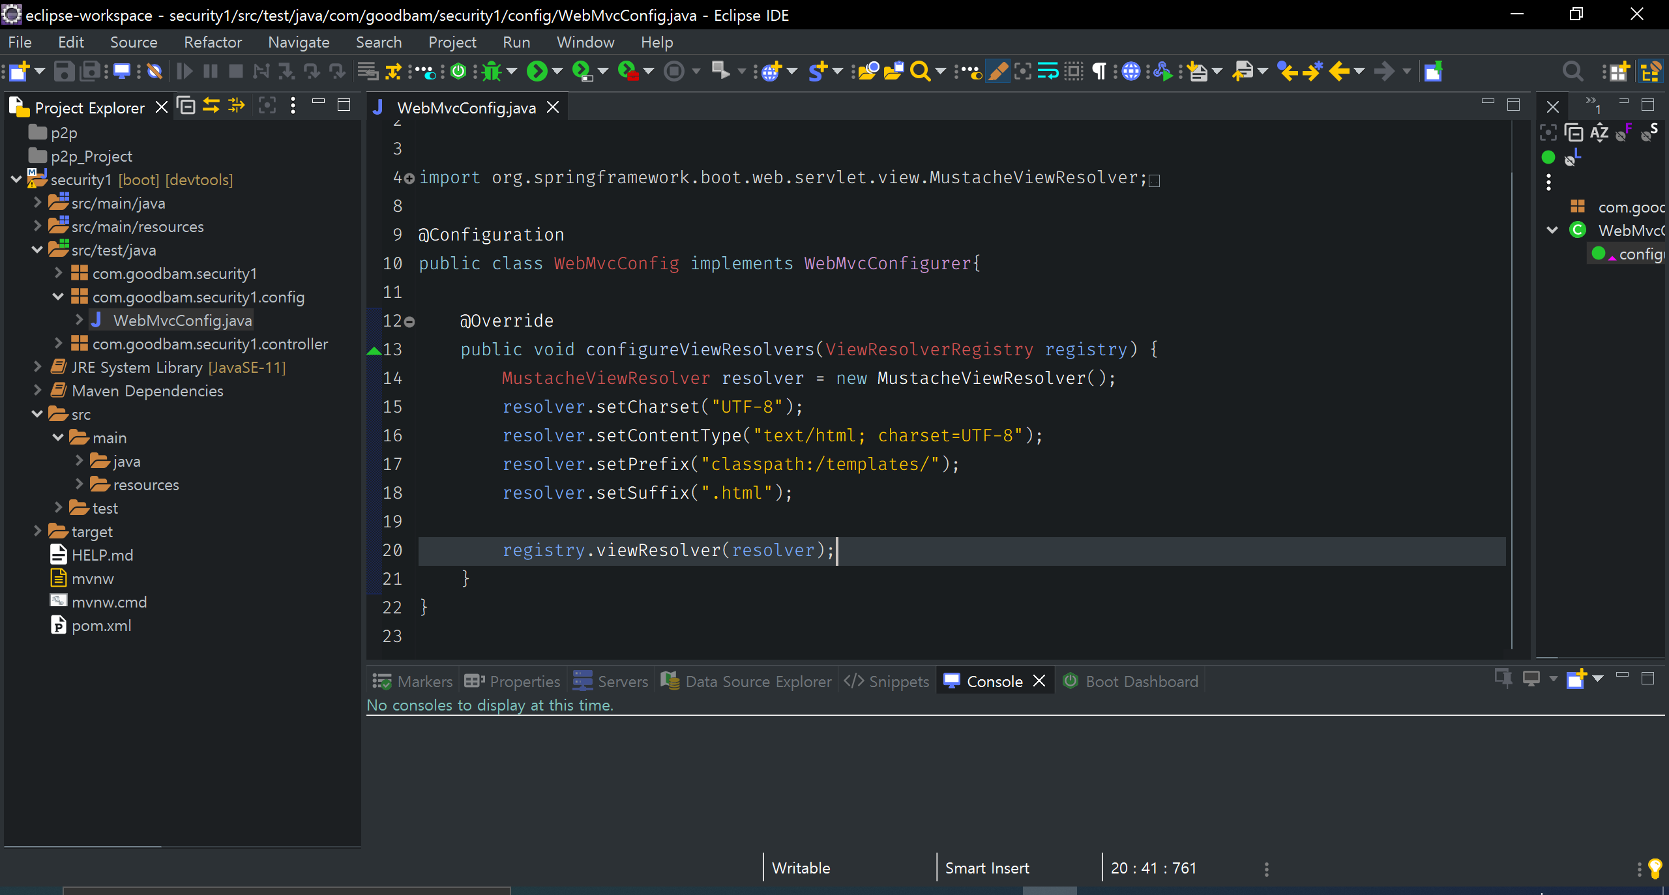This screenshot has width=1669, height=895.
Task: Click the Open Web Browser globe icon
Action: tap(1131, 71)
